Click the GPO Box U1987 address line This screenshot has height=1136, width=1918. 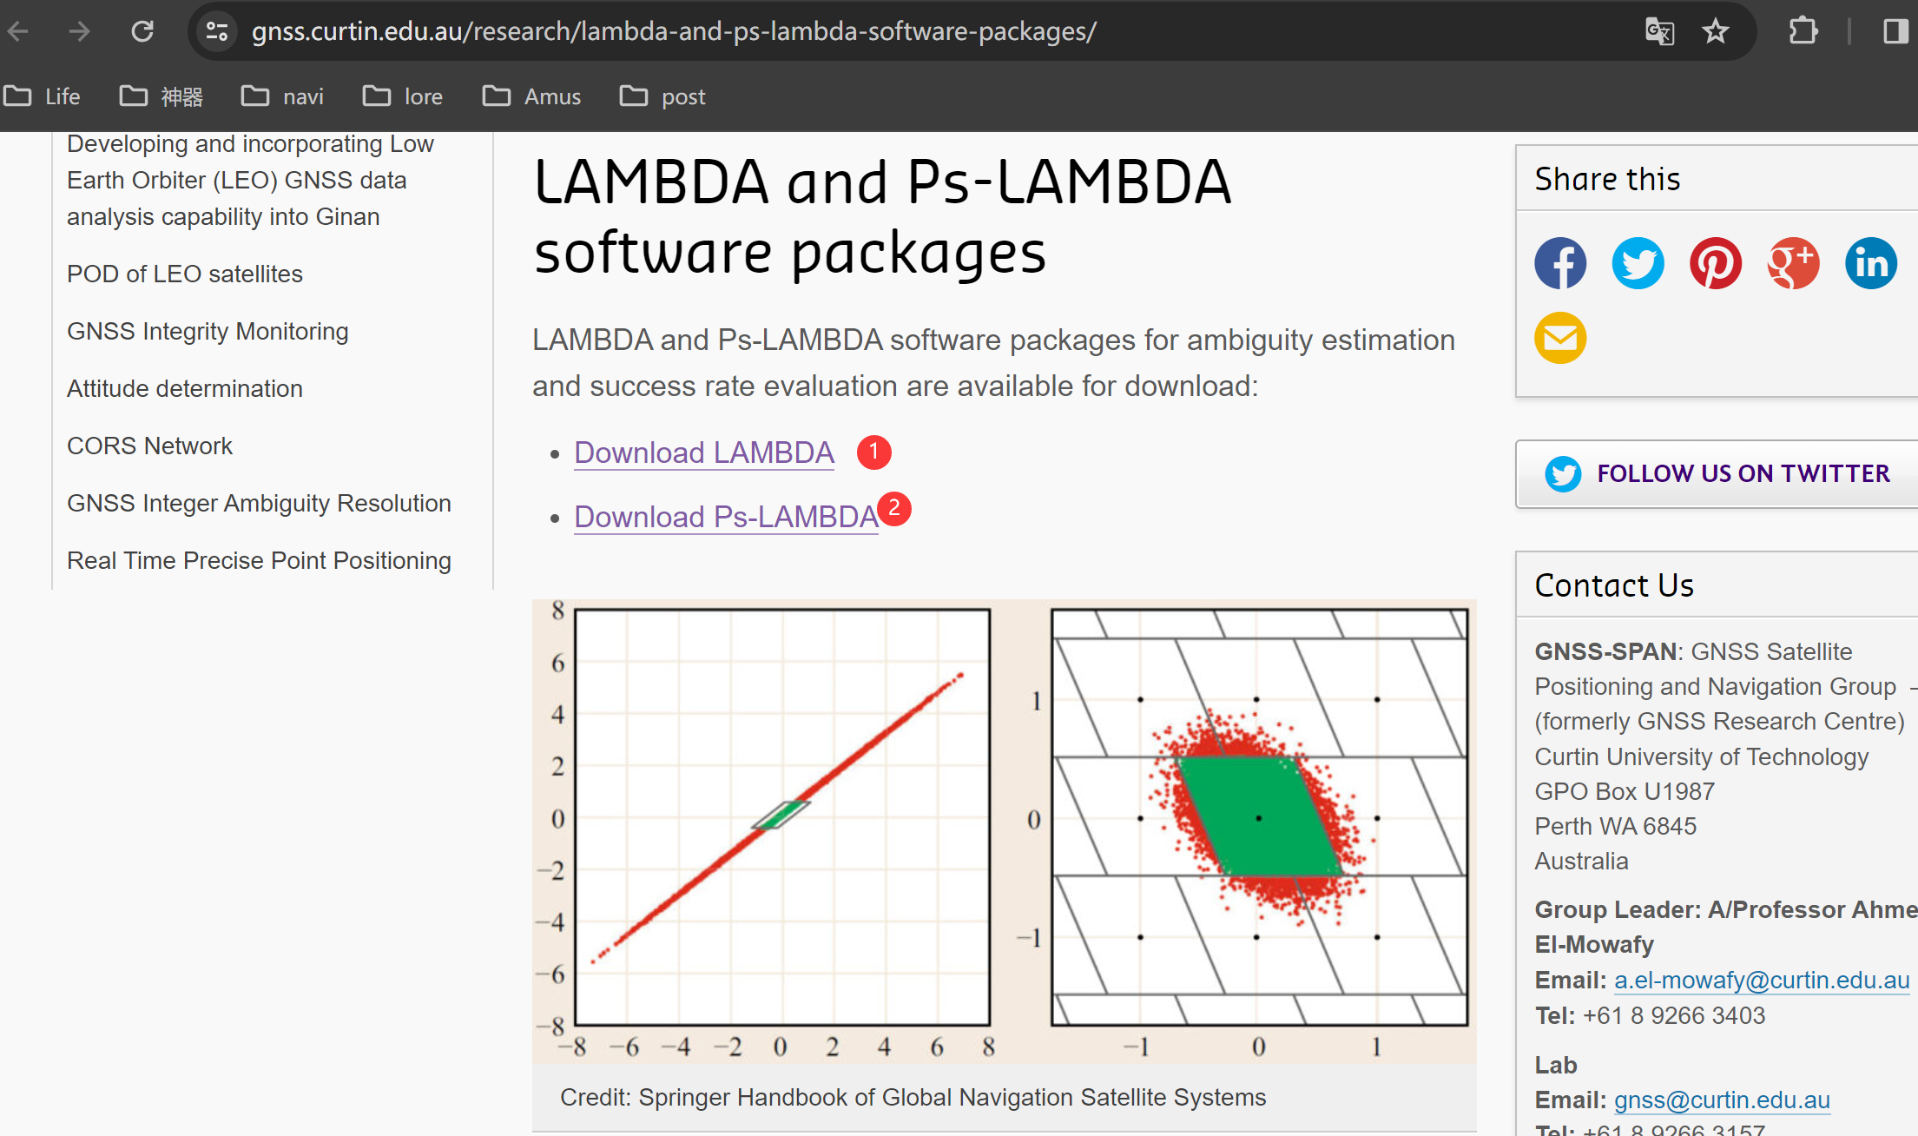point(1625,791)
